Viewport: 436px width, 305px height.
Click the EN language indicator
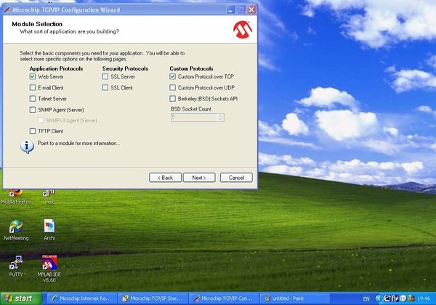[x=366, y=299]
